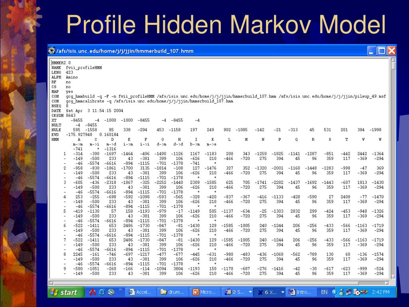The image size is (409, 307).
Task: Minimize the hmmerbuild_107.hmm window
Action: 372,51
